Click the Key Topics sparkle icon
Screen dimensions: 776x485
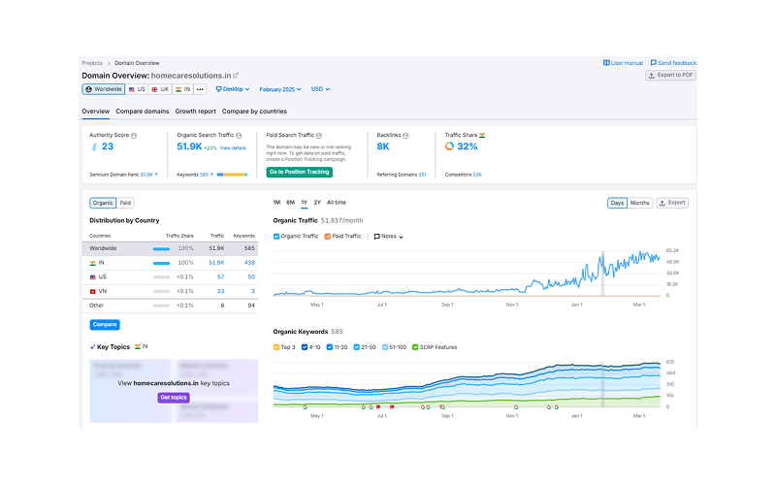click(92, 347)
